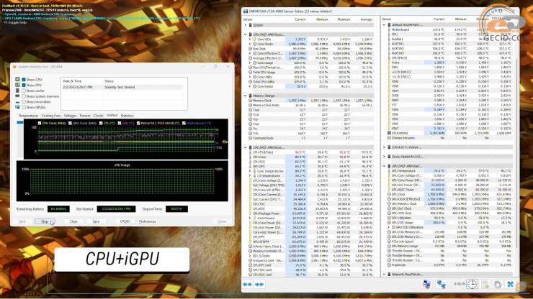
Task: Click the Save button
Action: 97,221
